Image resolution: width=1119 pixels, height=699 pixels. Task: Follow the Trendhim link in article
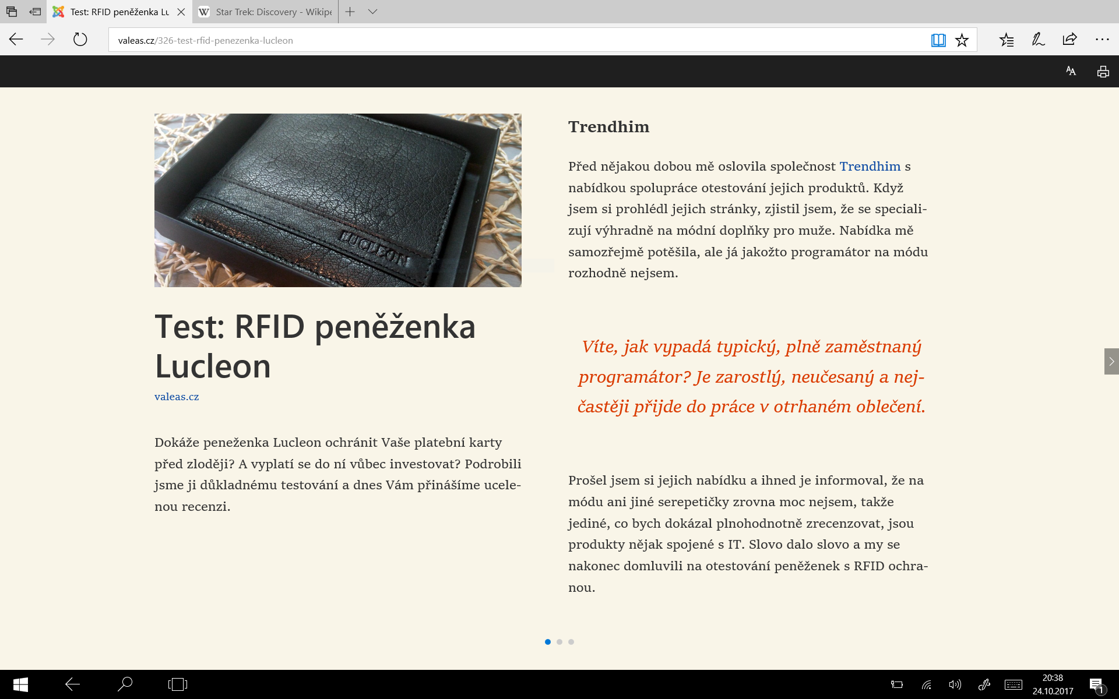870,167
